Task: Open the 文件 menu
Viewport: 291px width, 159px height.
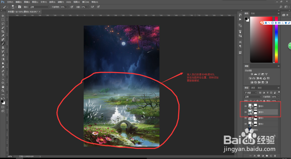Action: [10, 2]
